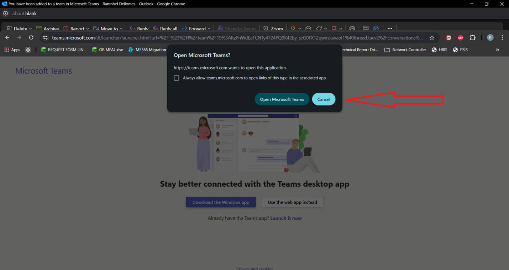Open site information icon in address bar
Screen dimensions: 509x270
click(45, 38)
